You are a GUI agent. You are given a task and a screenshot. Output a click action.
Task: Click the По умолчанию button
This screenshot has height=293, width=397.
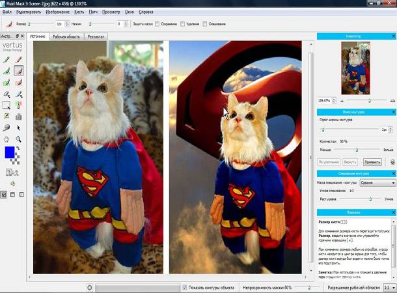pyautogui.click(x=329, y=162)
